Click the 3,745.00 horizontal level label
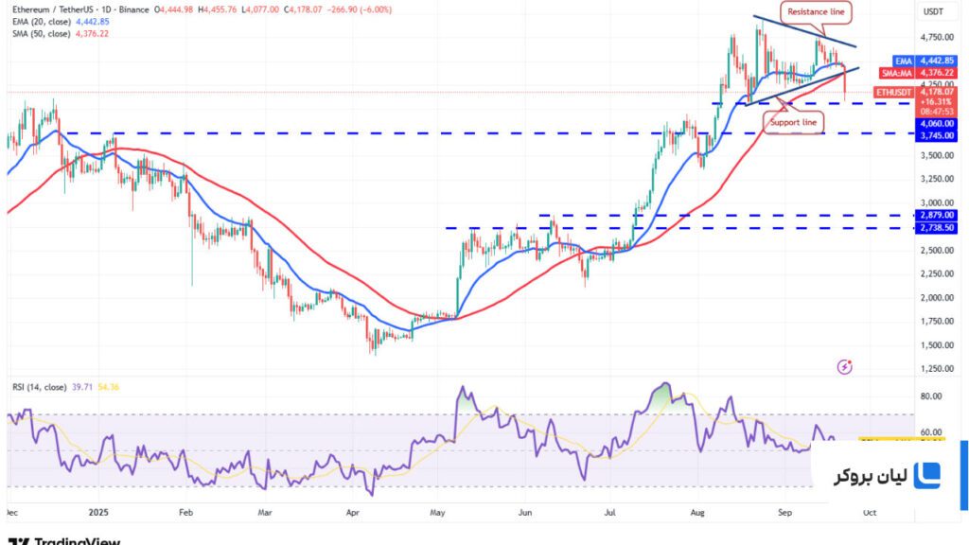This screenshot has height=545, width=969. [x=936, y=136]
